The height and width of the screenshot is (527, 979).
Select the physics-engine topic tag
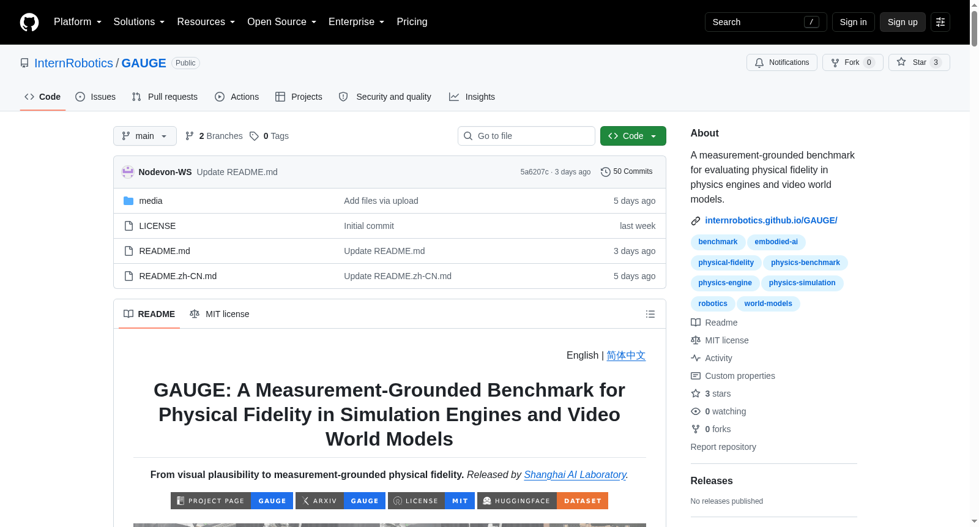click(725, 283)
